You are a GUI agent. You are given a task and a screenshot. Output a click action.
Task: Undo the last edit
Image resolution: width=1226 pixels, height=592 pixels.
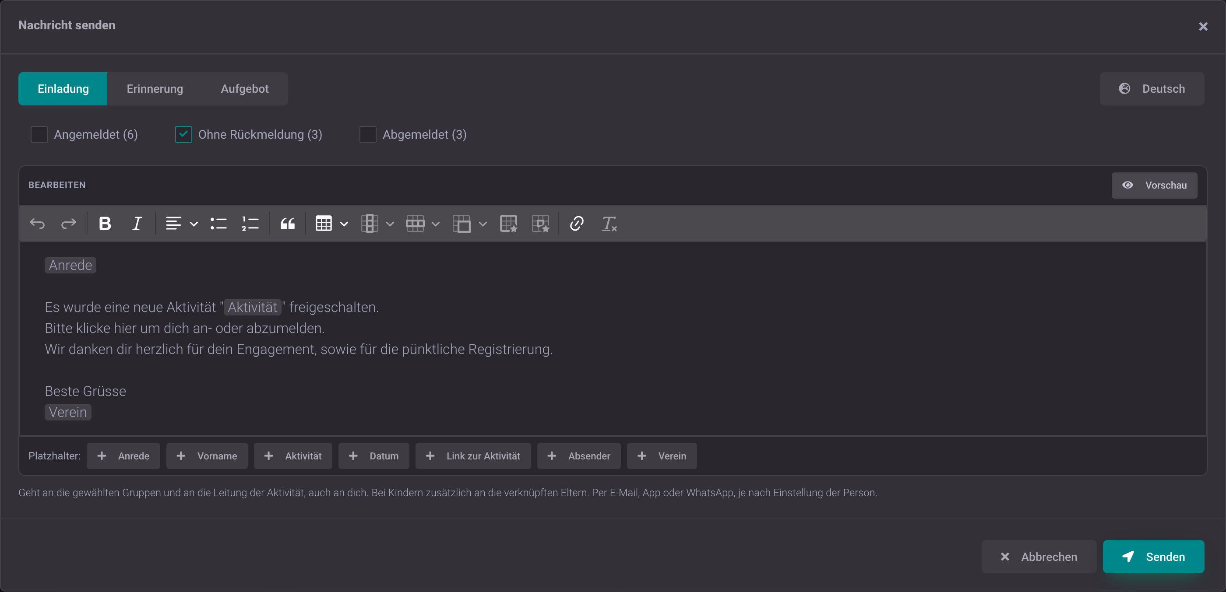point(37,224)
